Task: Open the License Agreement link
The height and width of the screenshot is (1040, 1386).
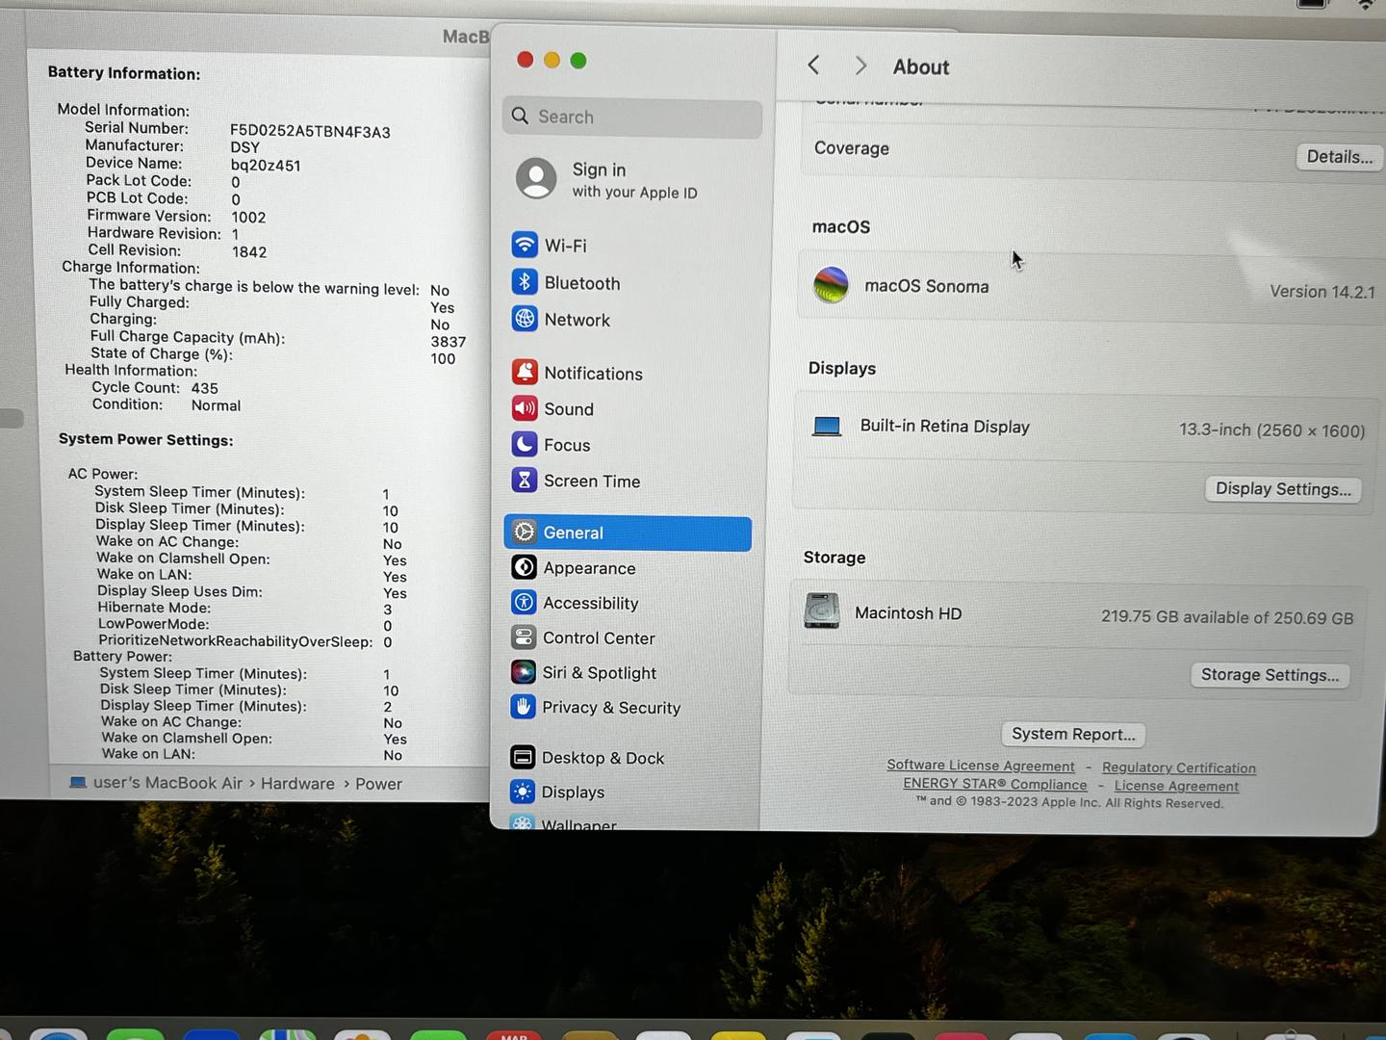Action: point(1176,786)
